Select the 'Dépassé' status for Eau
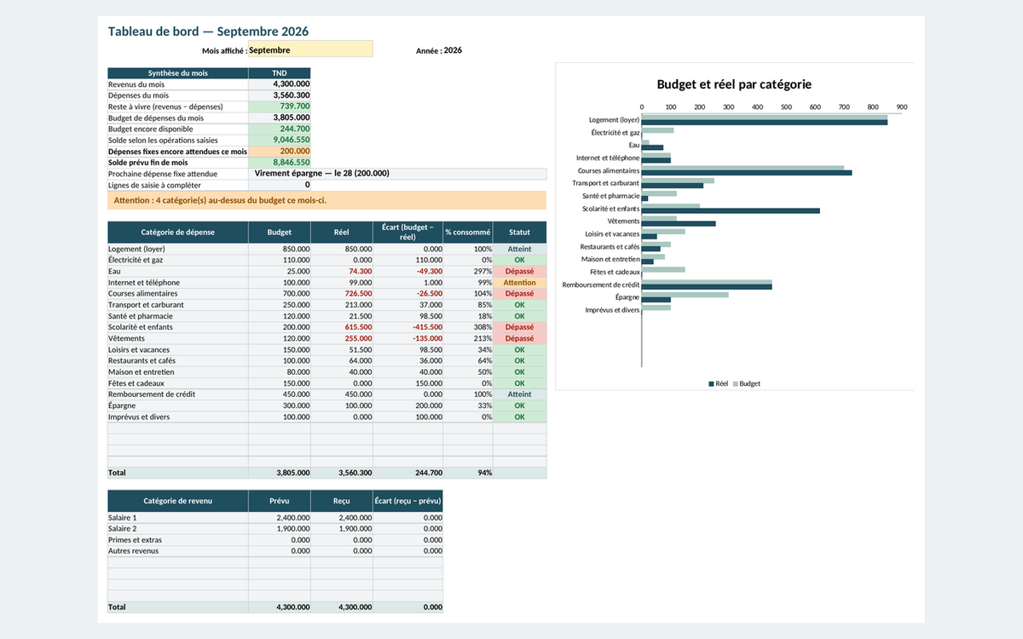 [x=520, y=271]
